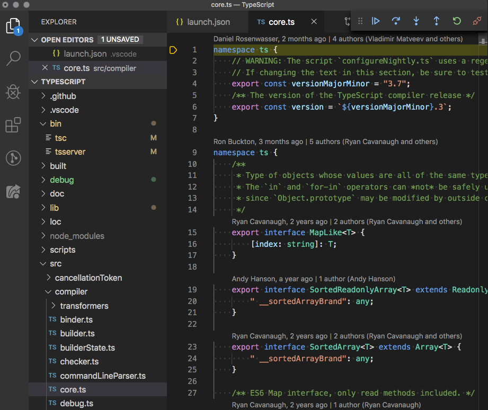Image resolution: width=488 pixels, height=410 pixels.
Task: Select tsc under the bin folder
Action: pyautogui.click(x=60, y=138)
